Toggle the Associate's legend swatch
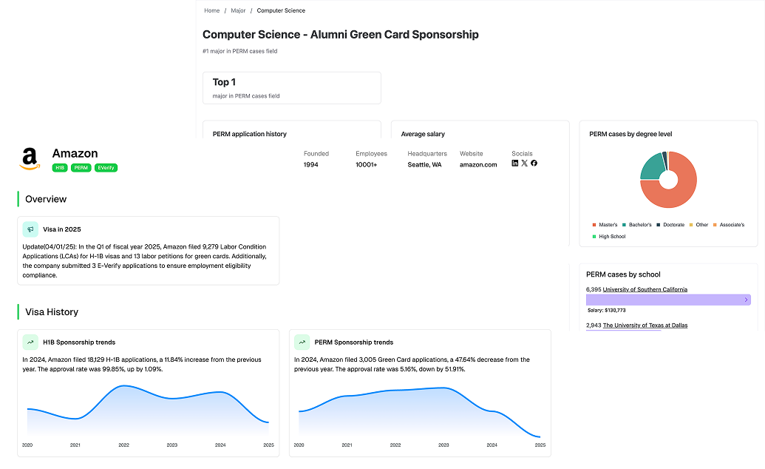The image size is (765, 469). (x=715, y=225)
